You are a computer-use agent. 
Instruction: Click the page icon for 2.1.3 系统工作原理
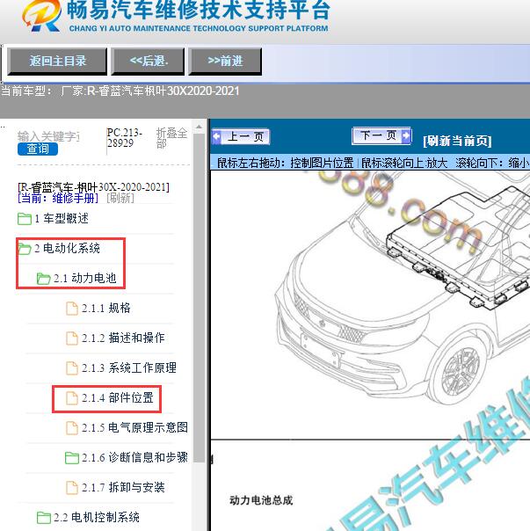pyautogui.click(x=71, y=367)
